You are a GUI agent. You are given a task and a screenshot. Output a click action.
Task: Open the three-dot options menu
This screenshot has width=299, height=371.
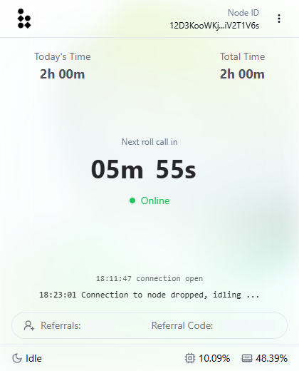[279, 19]
